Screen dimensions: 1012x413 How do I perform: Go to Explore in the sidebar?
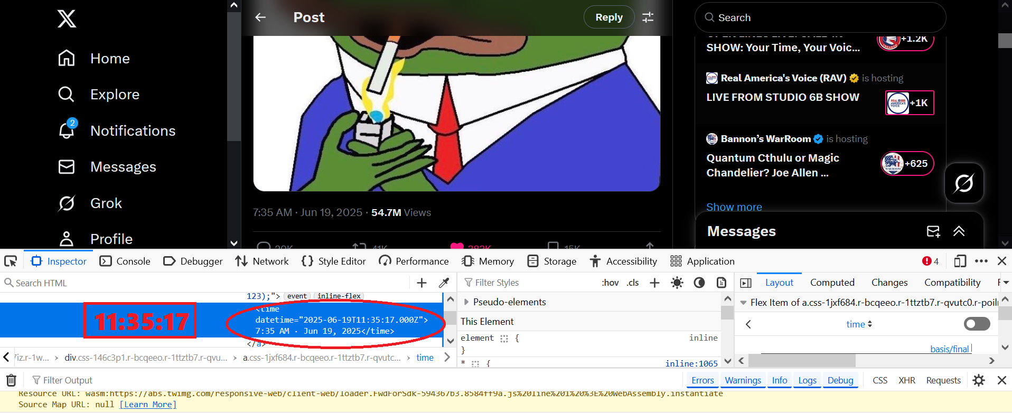pos(99,95)
